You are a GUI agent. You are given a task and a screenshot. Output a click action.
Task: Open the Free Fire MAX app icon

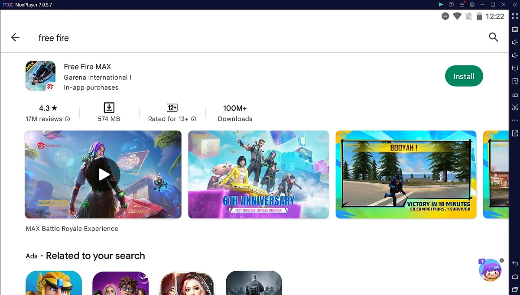tap(40, 76)
